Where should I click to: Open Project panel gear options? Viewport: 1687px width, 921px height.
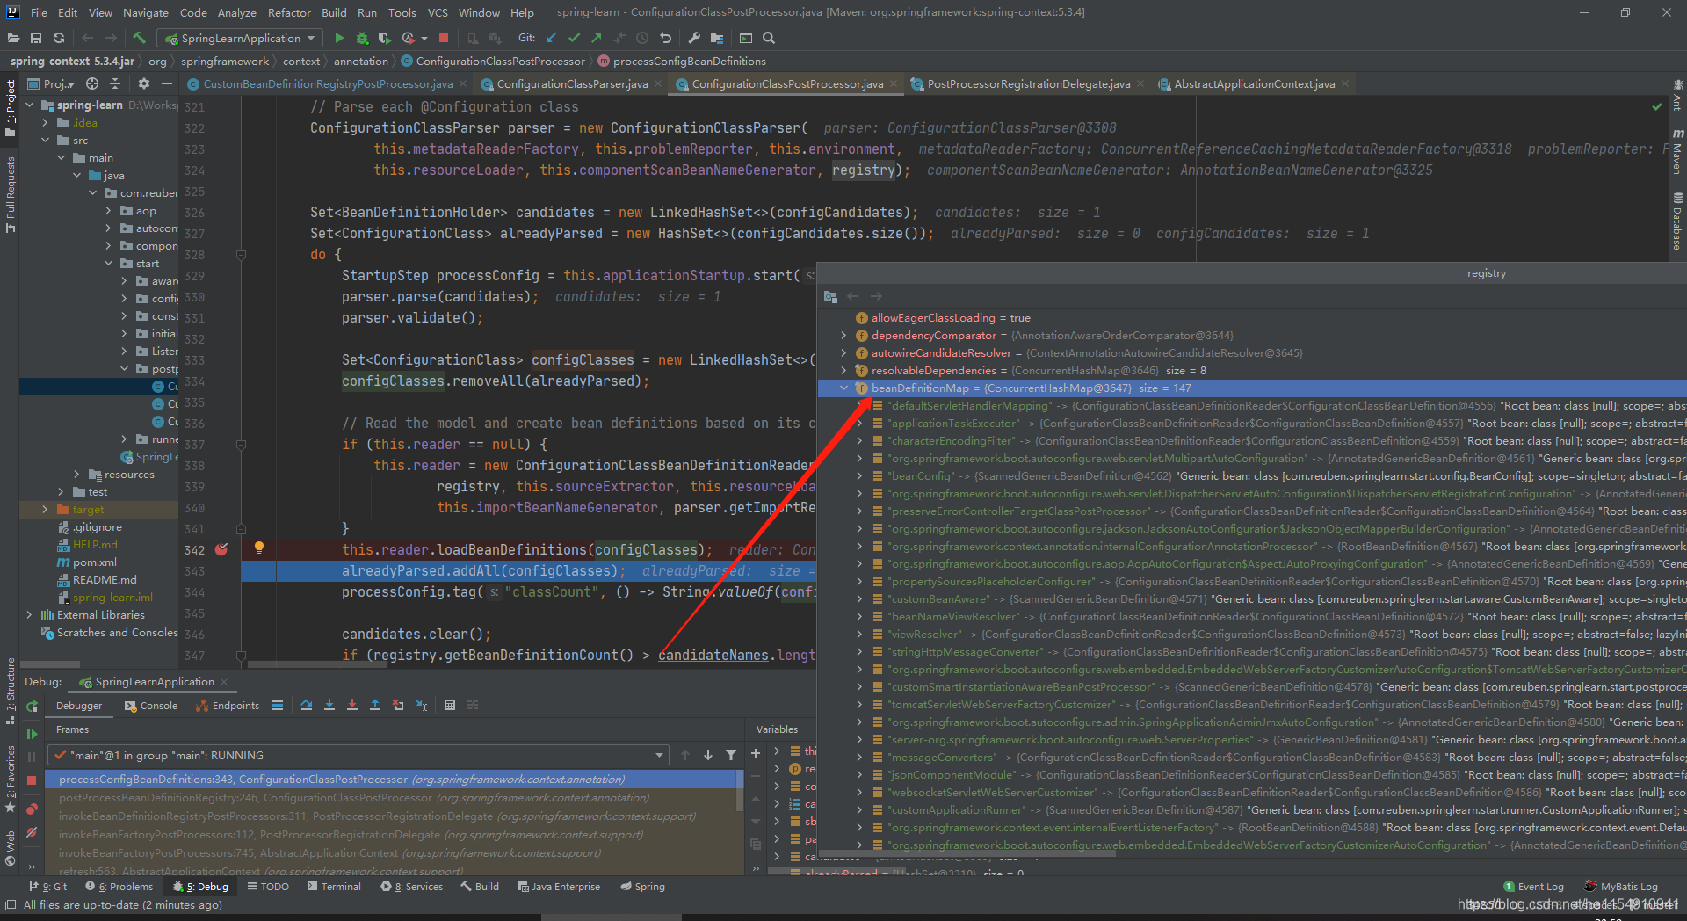144,83
